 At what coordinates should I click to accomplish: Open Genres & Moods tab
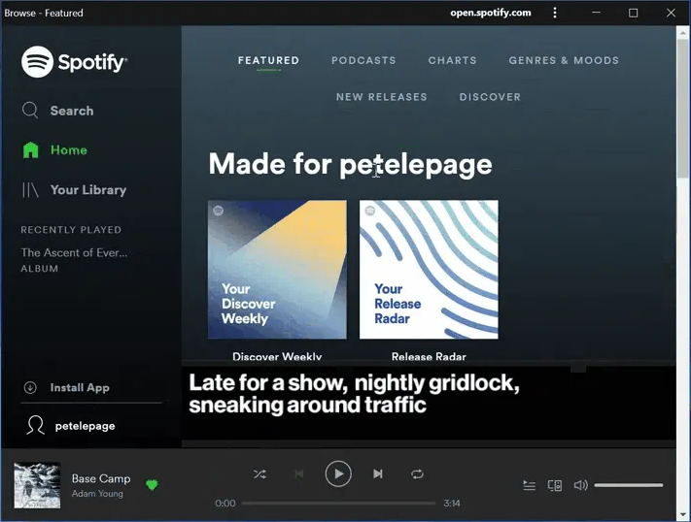[564, 60]
